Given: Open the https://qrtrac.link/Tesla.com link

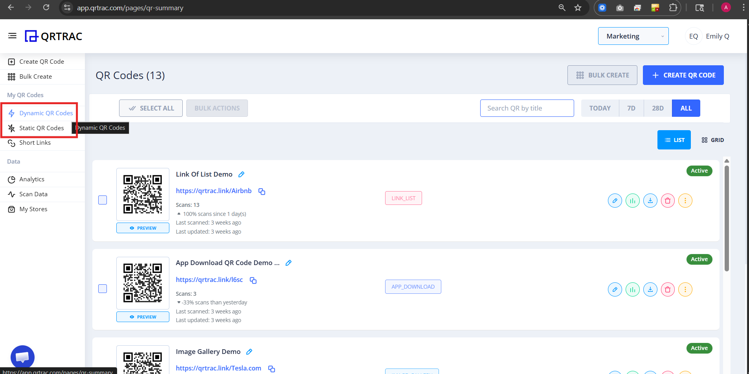Looking at the screenshot, I should [x=218, y=368].
